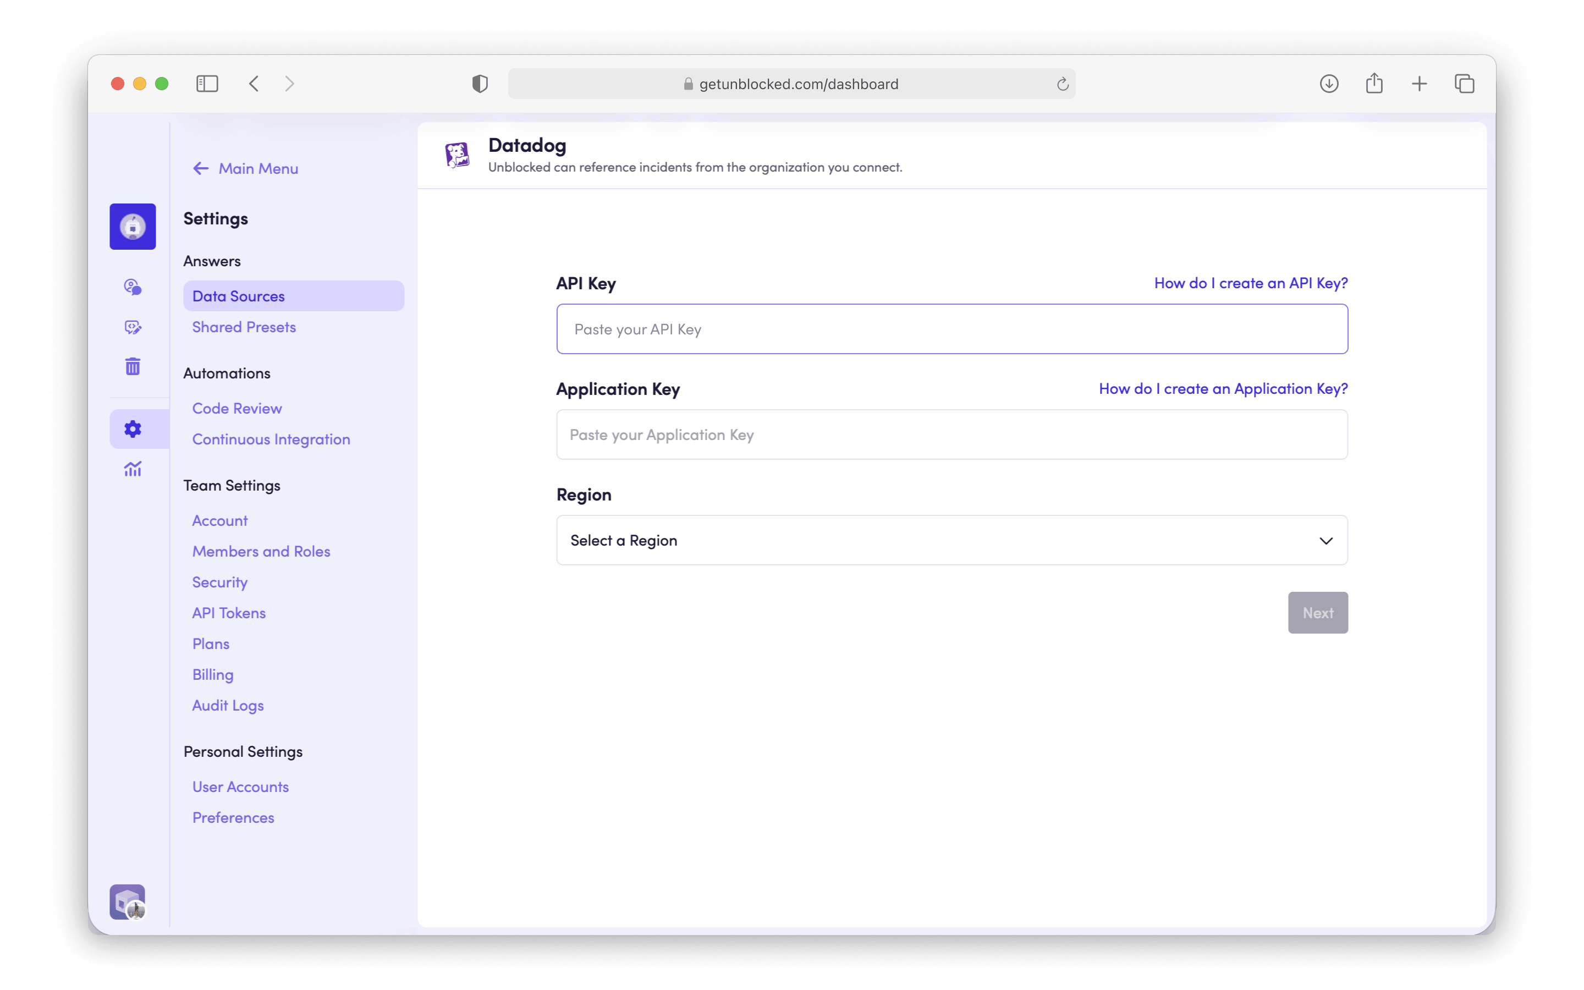Open the analytics chart icon in sidebar

point(132,469)
